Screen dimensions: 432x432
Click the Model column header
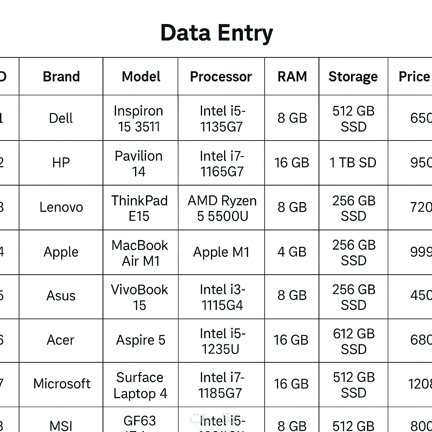[x=141, y=77]
